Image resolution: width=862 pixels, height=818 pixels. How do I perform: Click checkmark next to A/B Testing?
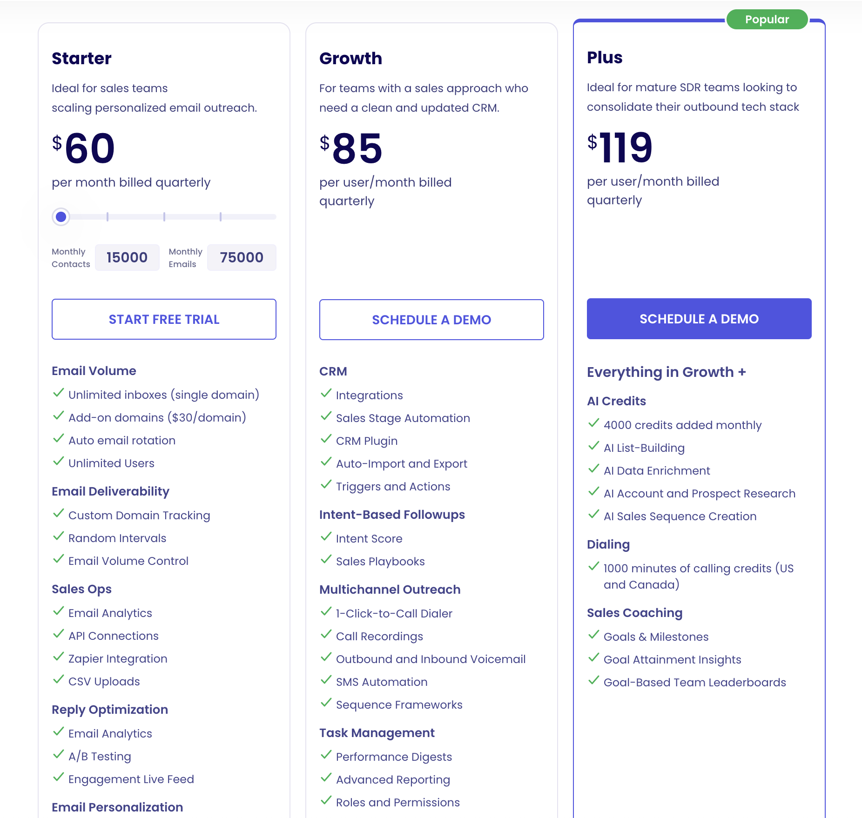pos(58,755)
